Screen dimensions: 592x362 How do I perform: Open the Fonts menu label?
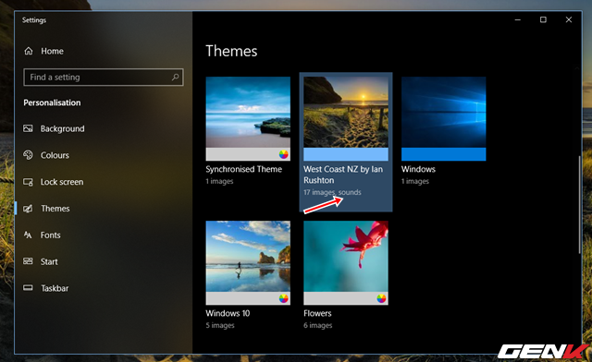(x=51, y=235)
